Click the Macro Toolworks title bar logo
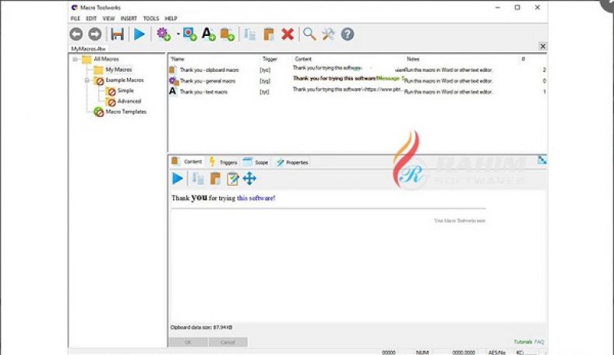 coord(74,8)
